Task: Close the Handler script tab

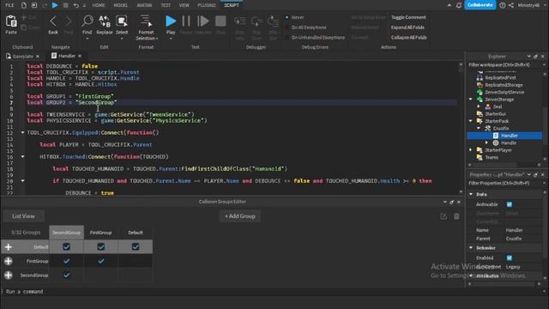Action: 80,56
